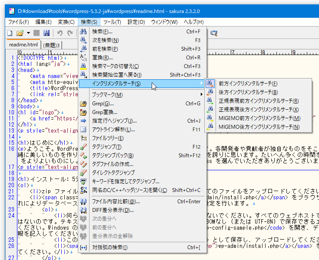Click the icon beside タグジャンプ(T)
This screenshot has width=319, height=260.
(83, 146)
